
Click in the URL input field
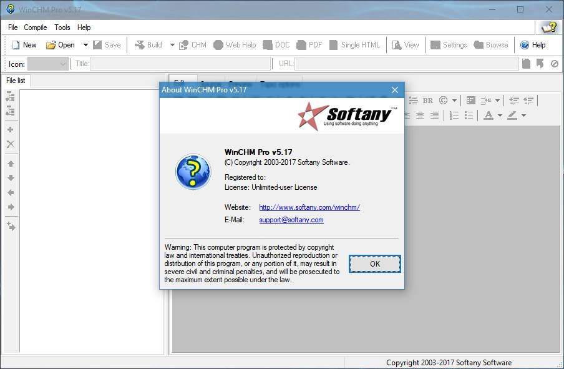point(406,64)
